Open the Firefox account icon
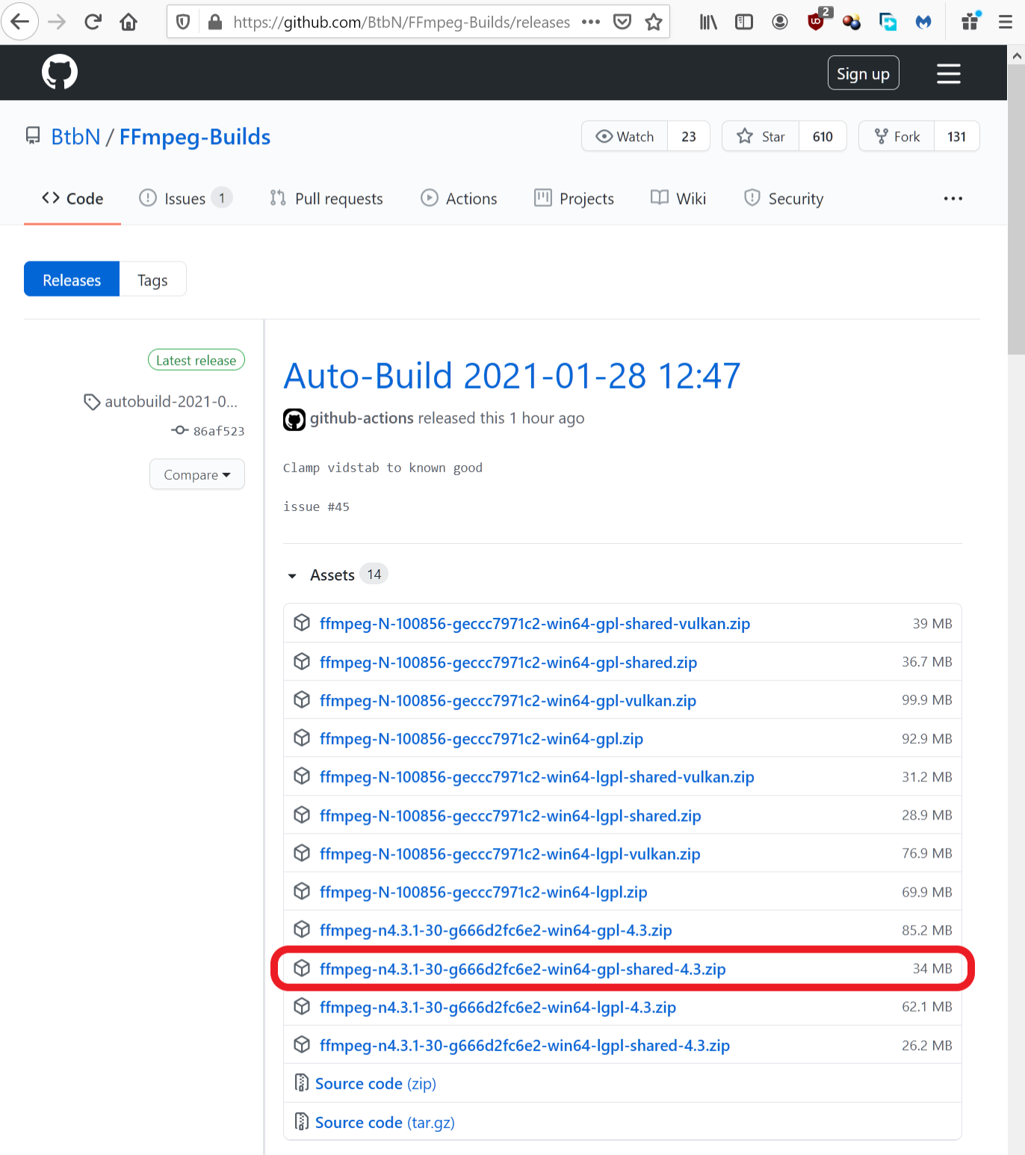 [780, 22]
